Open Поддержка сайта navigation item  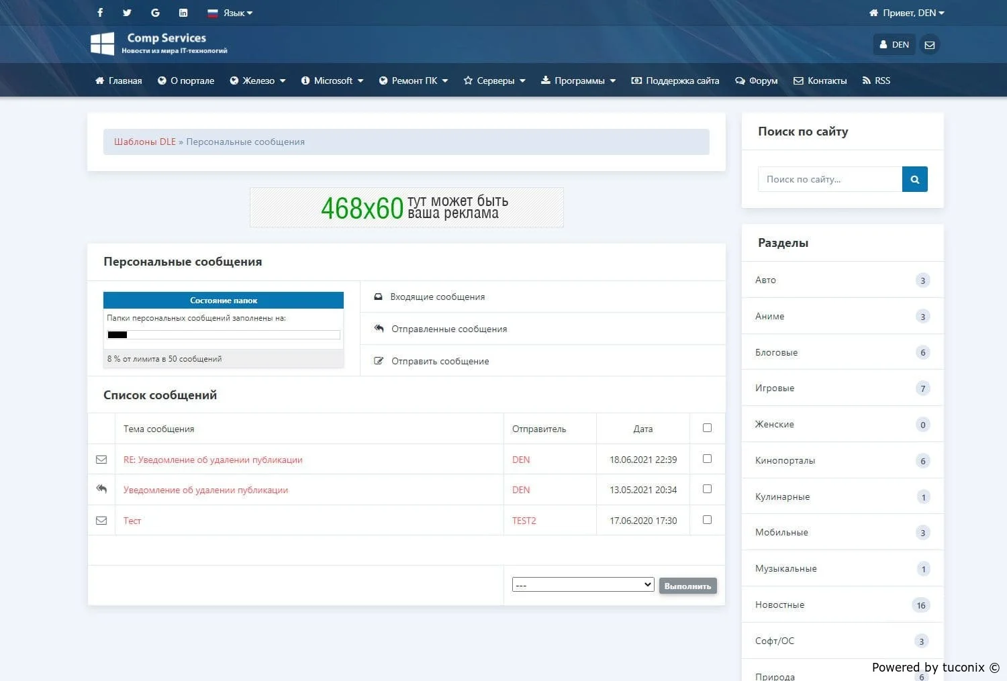(x=675, y=81)
